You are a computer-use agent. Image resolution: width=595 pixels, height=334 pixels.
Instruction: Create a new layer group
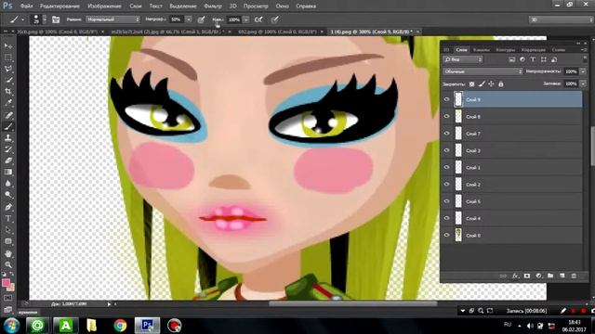pos(550,276)
